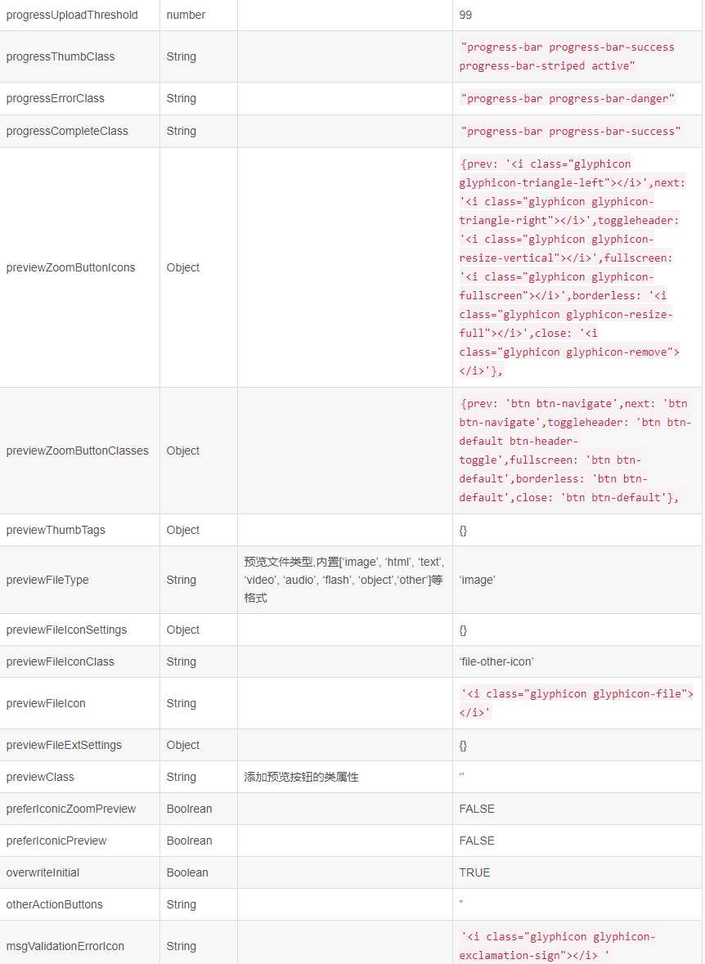This screenshot has height=964, width=705.
Task: Click the previewZoomButtonClasses property name
Action: (x=78, y=451)
